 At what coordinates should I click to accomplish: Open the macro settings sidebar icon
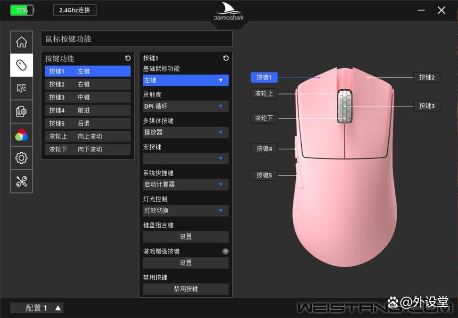click(21, 111)
